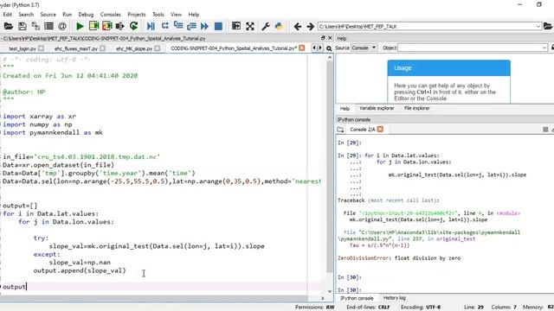Switch to test_login.py editor tab

click(x=23, y=48)
